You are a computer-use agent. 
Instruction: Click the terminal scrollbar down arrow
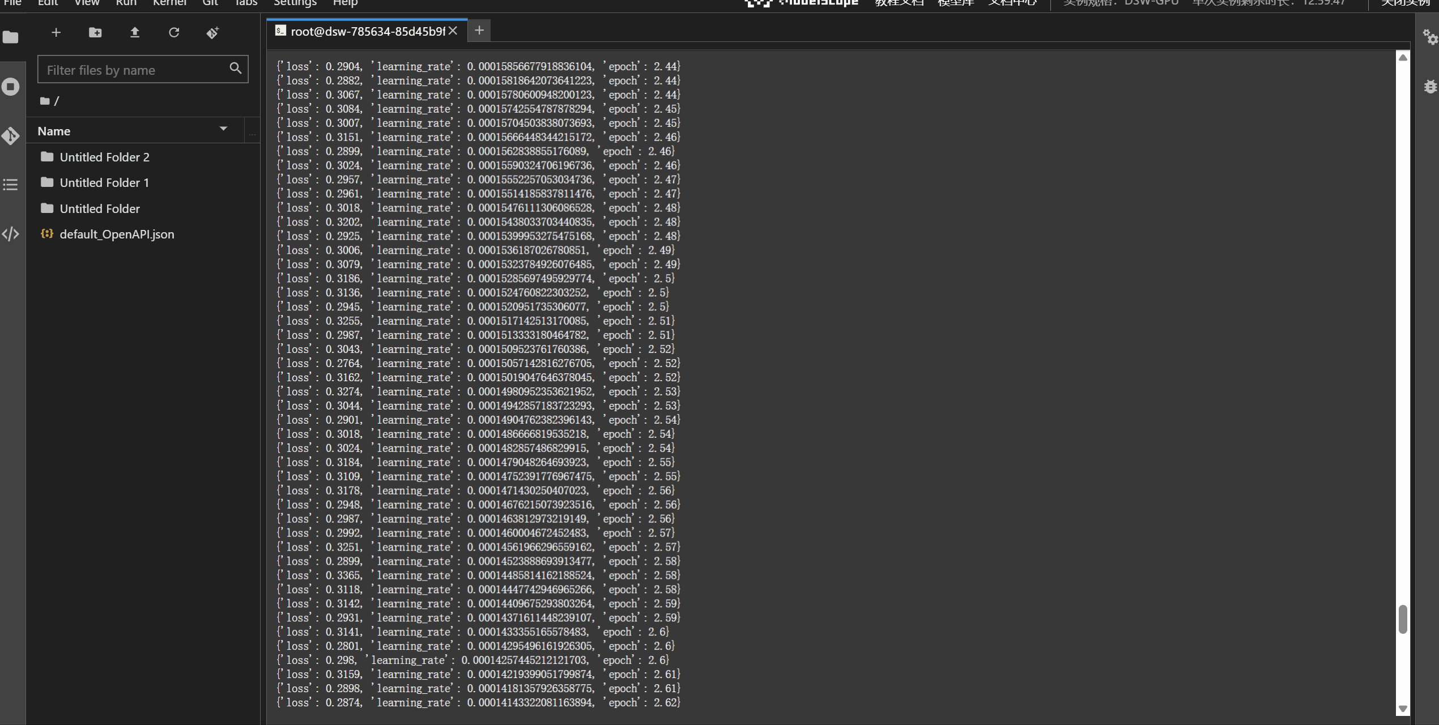pos(1403,709)
